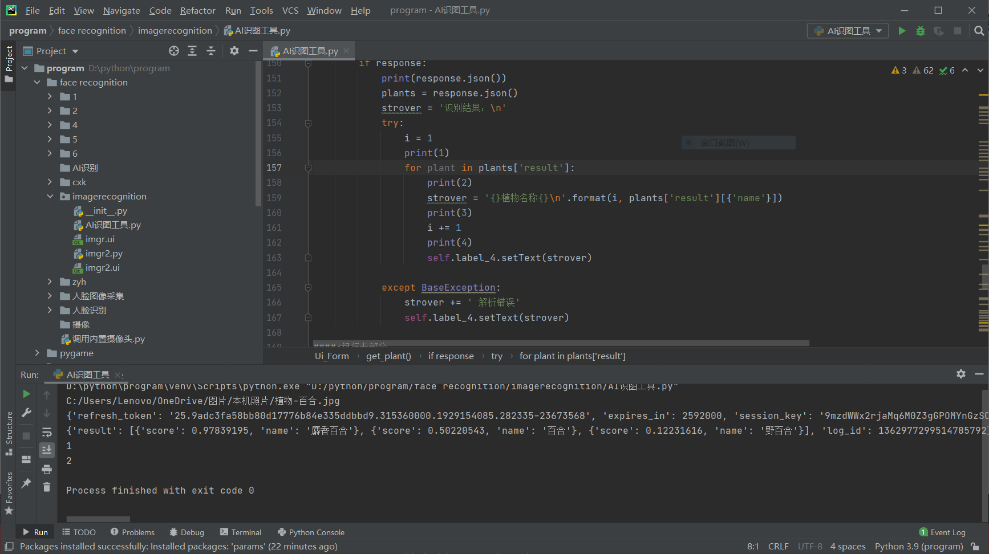Collapse all icon in Project panel header
Screen dimensions: 989x554
[211, 51]
